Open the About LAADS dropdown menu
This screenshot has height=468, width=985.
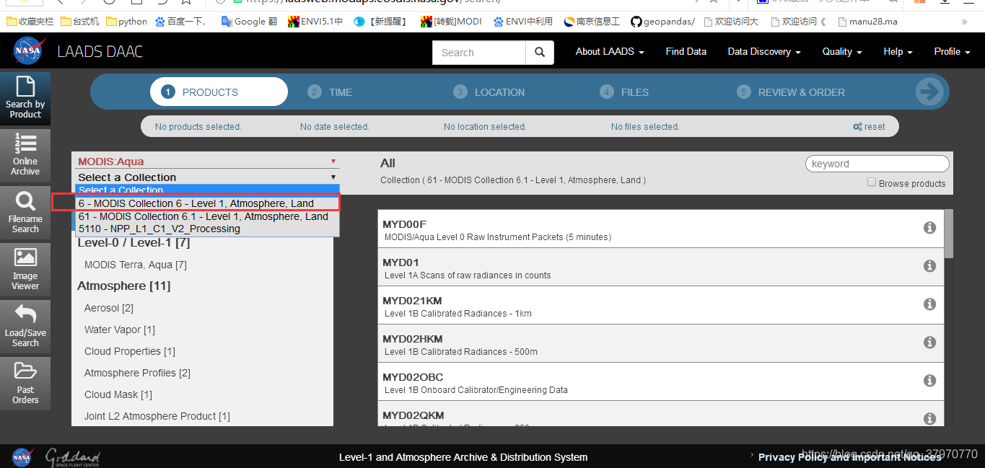610,51
